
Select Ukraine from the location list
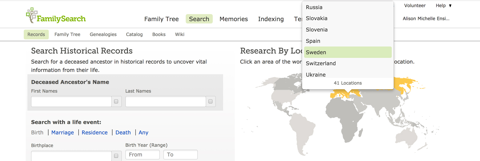348,74
